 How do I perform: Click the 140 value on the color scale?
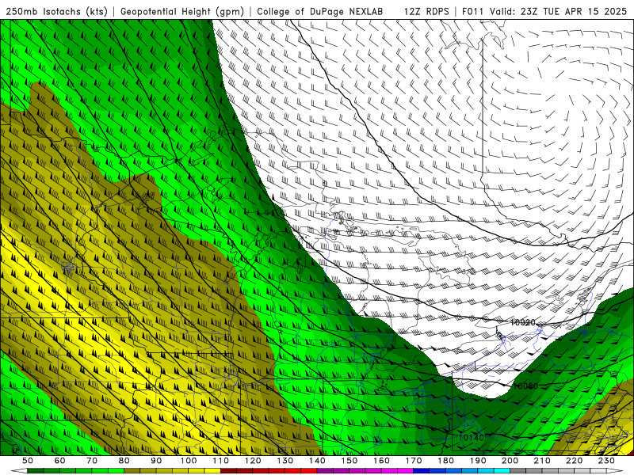coord(317,461)
